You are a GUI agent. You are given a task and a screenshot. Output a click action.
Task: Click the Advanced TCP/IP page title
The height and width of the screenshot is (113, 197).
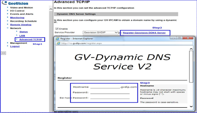[72, 2]
